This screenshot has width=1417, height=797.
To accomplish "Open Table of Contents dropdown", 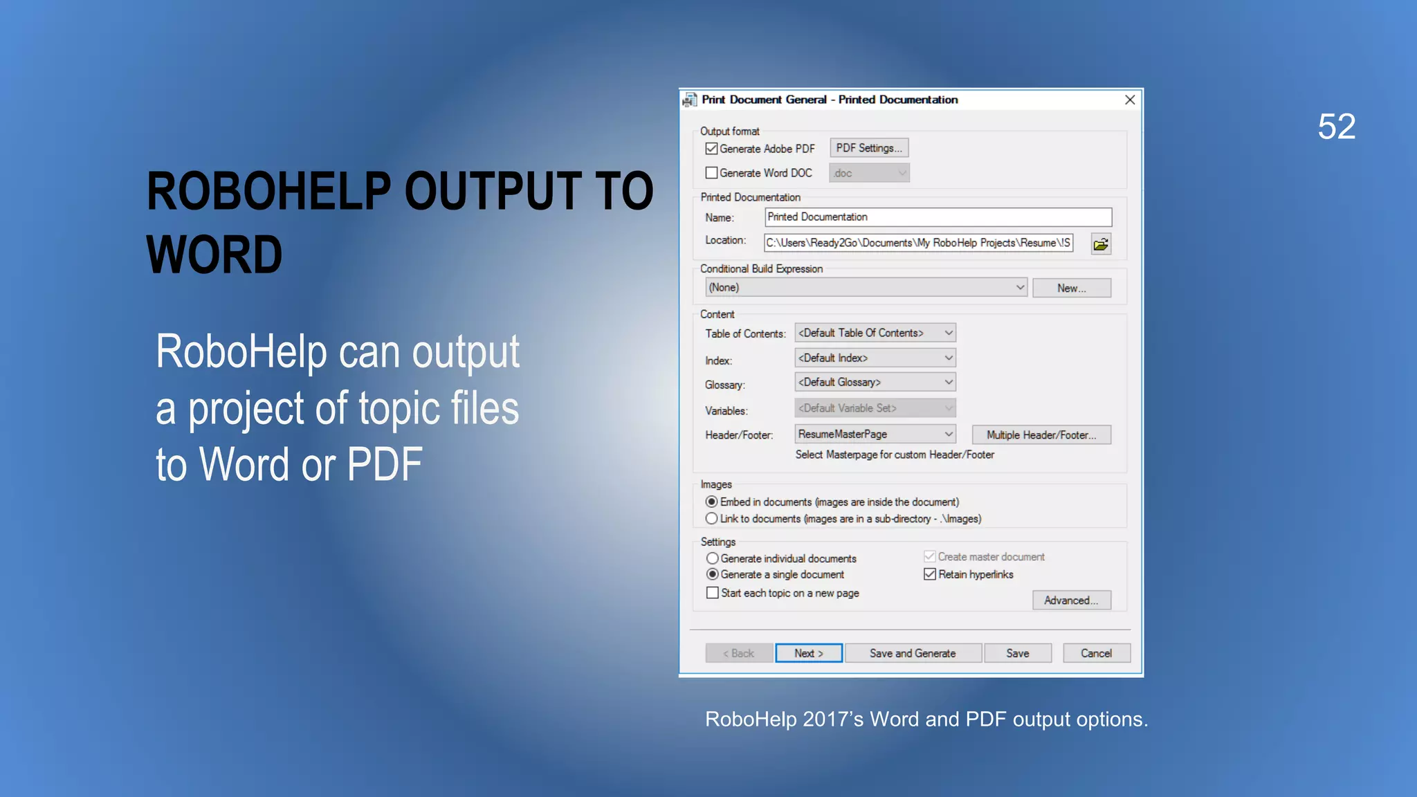I will (875, 333).
